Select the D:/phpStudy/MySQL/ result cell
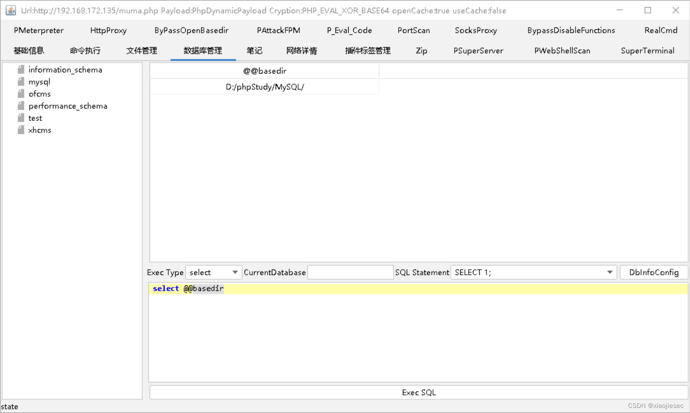The image size is (690, 413). (264, 86)
